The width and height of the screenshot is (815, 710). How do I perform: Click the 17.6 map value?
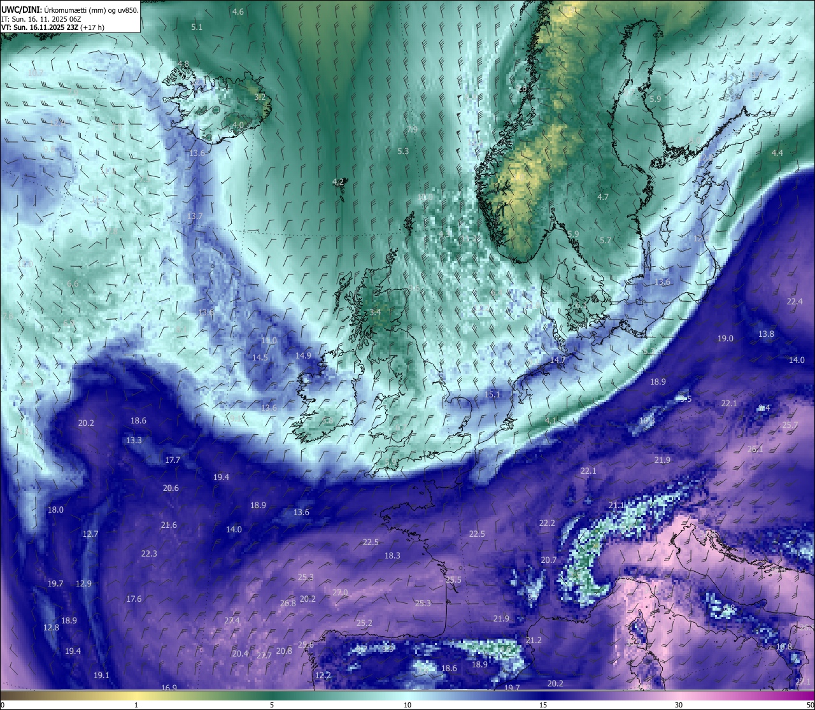[134, 599]
